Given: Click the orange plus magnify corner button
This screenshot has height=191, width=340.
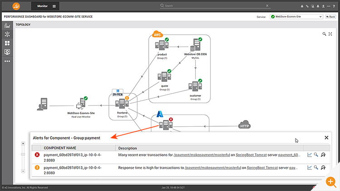Looking at the screenshot, I should (x=330, y=181).
